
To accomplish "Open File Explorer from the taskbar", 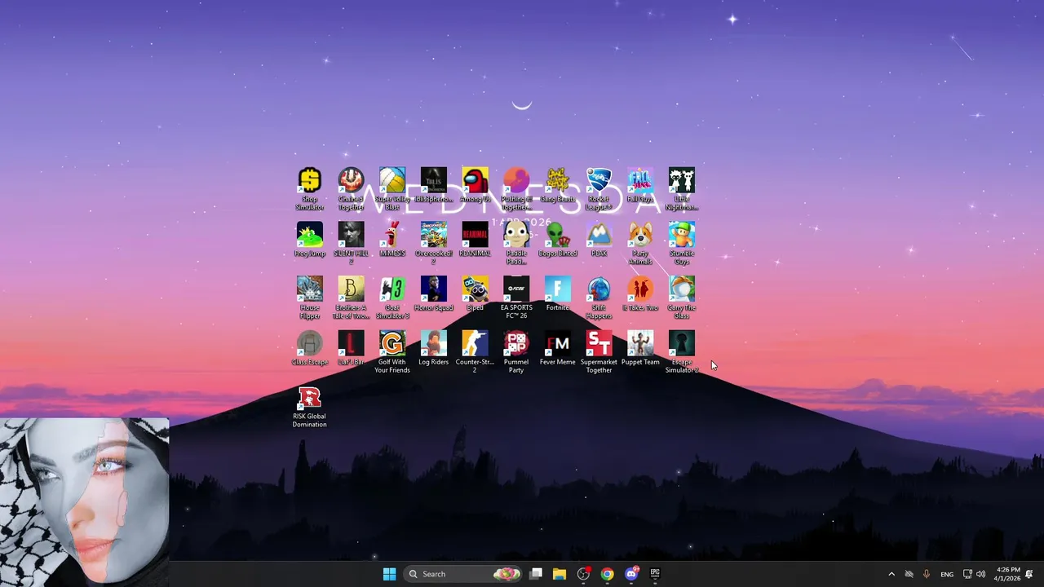I will (x=560, y=574).
